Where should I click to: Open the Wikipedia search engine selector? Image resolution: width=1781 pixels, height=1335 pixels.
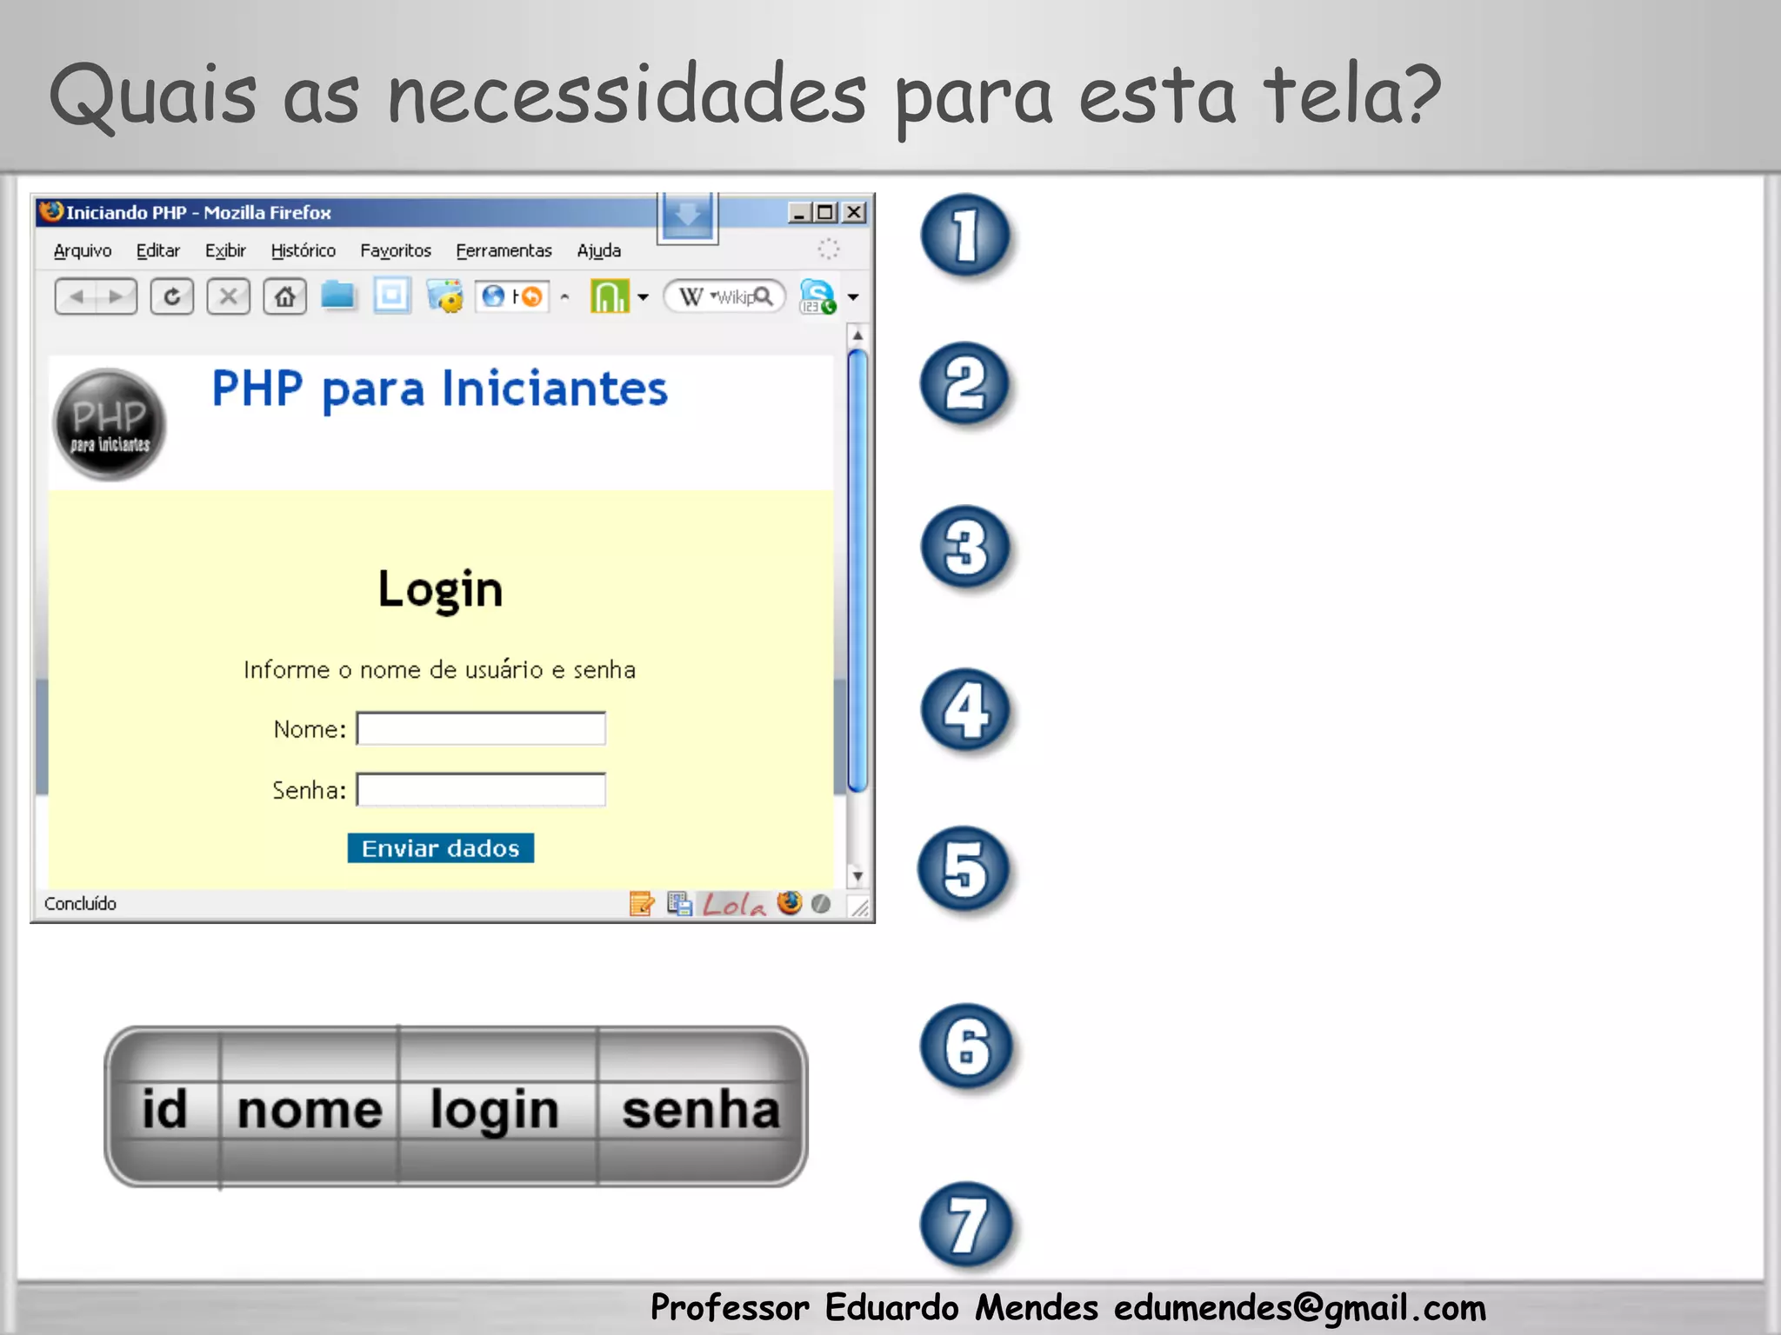(x=697, y=296)
